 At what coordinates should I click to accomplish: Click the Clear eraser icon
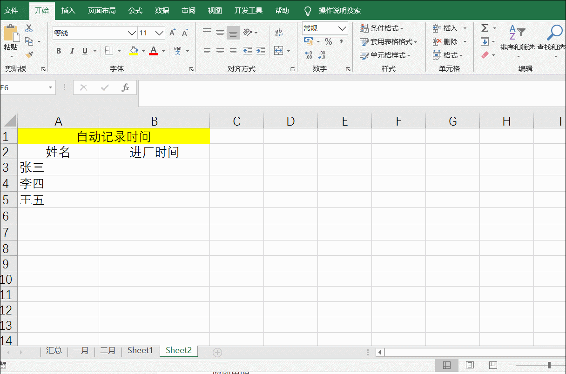(x=485, y=55)
